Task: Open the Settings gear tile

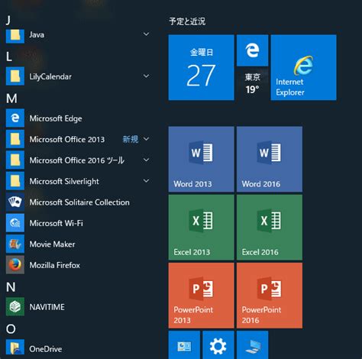Action: coord(218,345)
